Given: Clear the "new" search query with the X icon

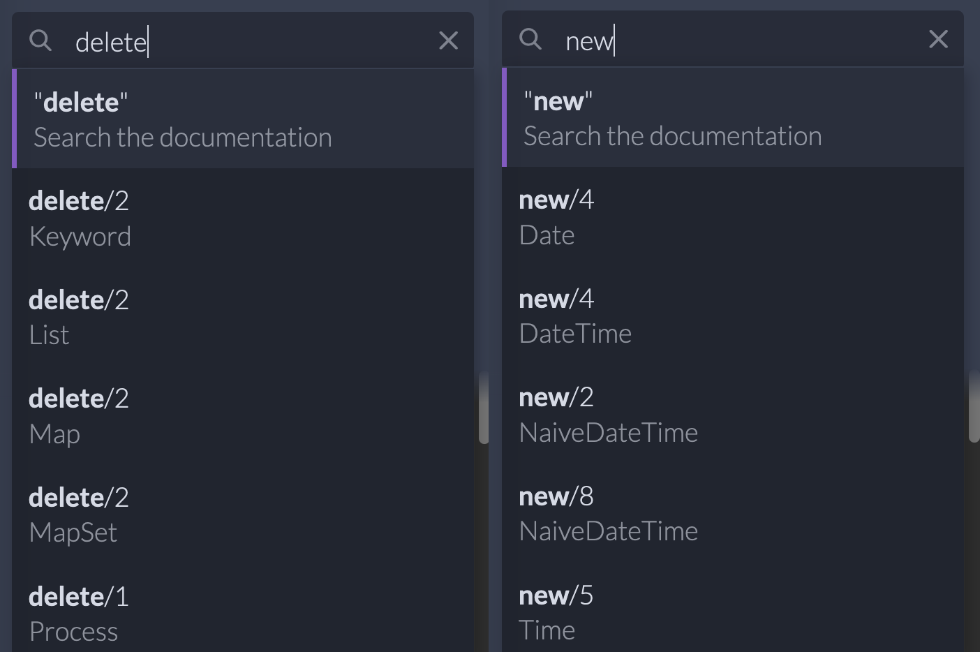Looking at the screenshot, I should click(938, 39).
